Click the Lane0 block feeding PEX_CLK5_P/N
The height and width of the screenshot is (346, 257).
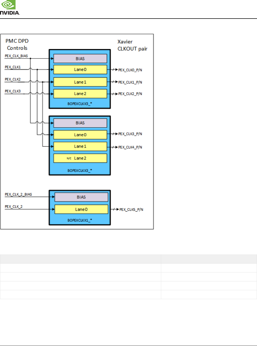81,209
